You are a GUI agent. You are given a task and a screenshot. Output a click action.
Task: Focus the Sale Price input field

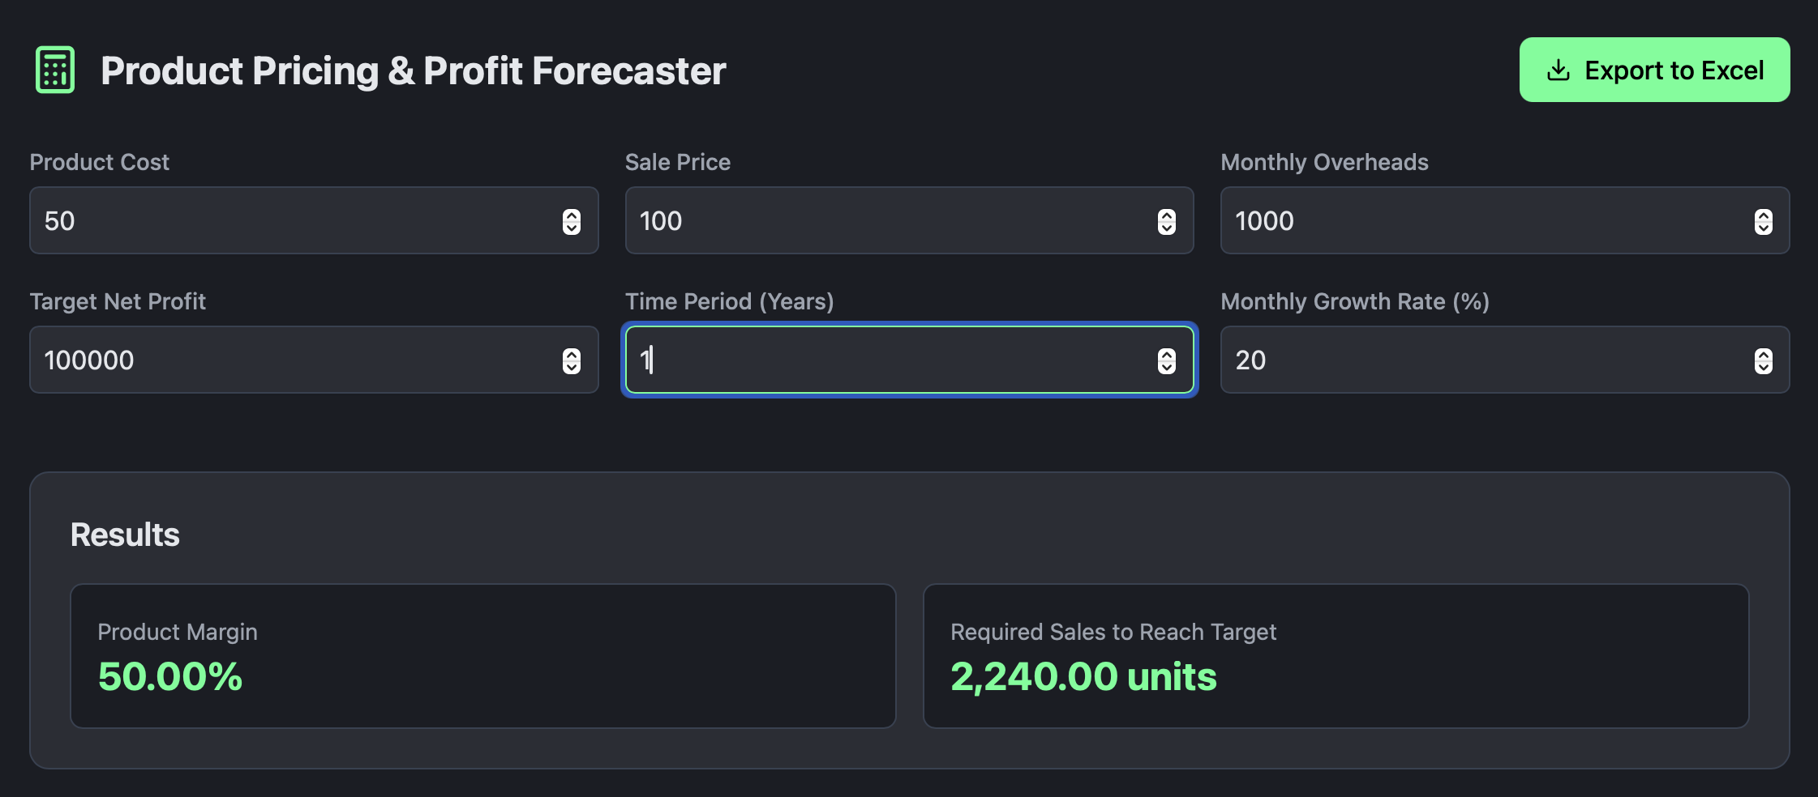tap(909, 220)
